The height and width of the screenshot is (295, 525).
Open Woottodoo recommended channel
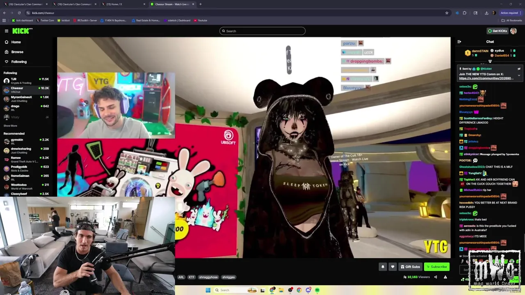pos(26,186)
